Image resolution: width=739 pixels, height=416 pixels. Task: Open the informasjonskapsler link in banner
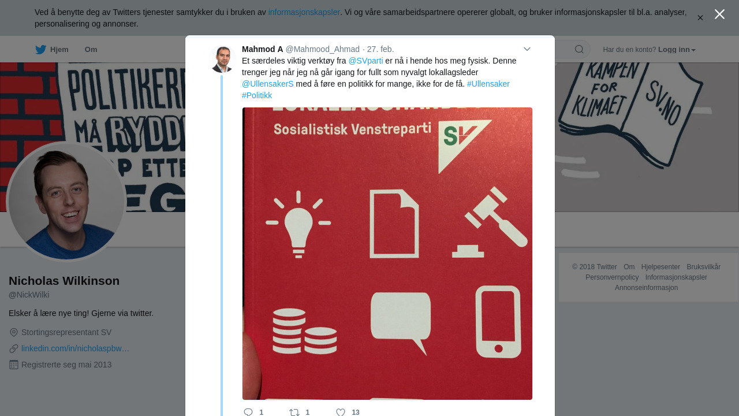(x=304, y=12)
